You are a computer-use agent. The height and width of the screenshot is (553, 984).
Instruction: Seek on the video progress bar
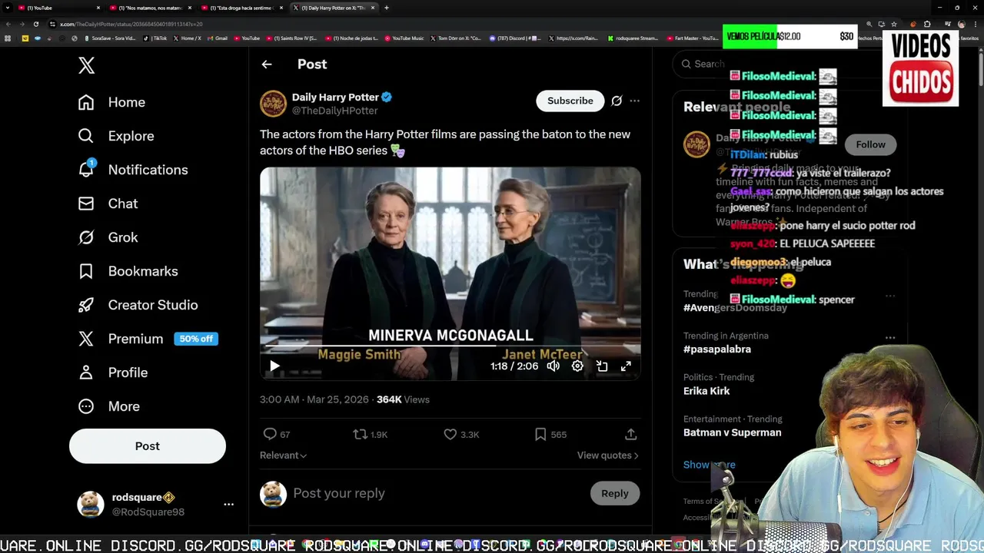450,347
